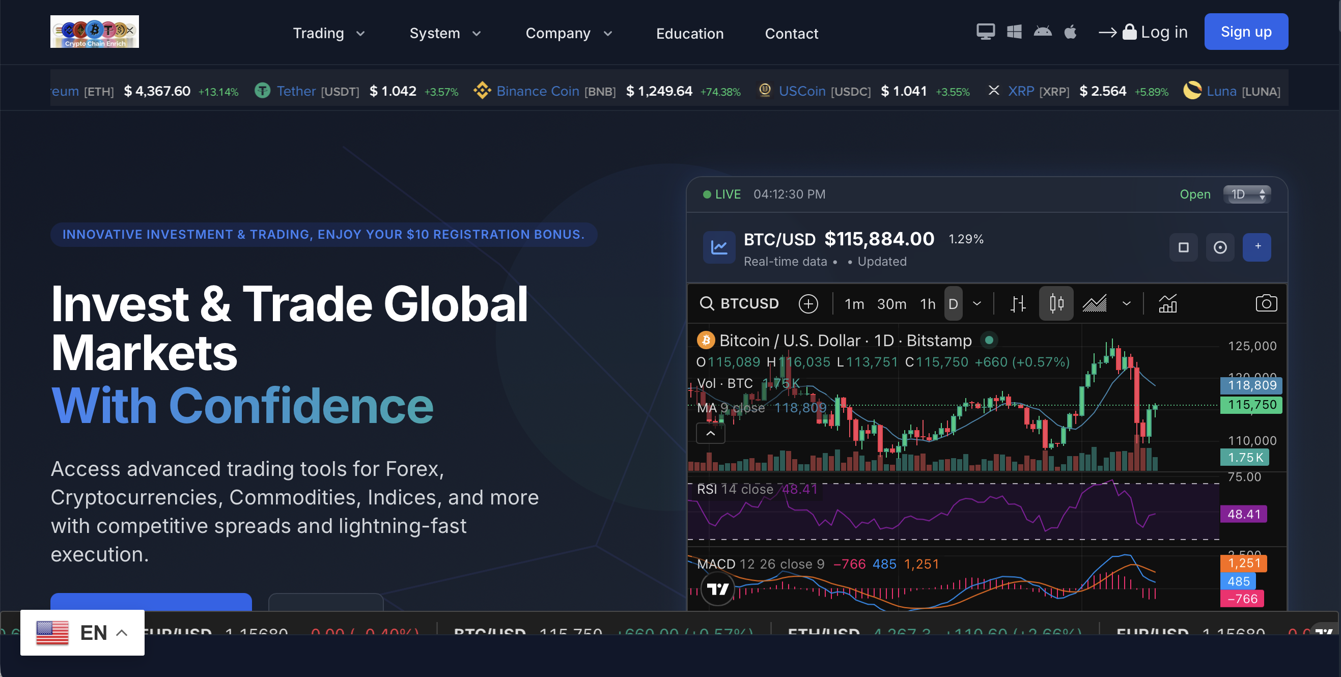
Task: Switch chart to the 1h interval
Action: click(x=927, y=304)
